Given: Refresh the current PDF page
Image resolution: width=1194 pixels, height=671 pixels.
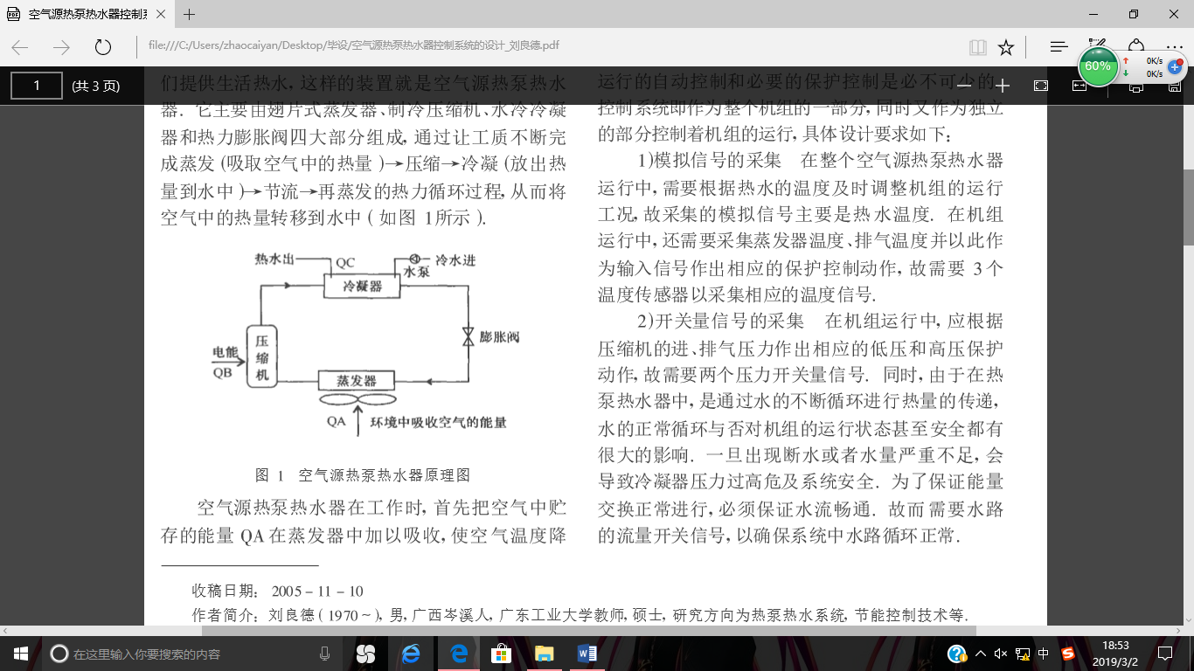Looking at the screenshot, I should [x=103, y=47].
